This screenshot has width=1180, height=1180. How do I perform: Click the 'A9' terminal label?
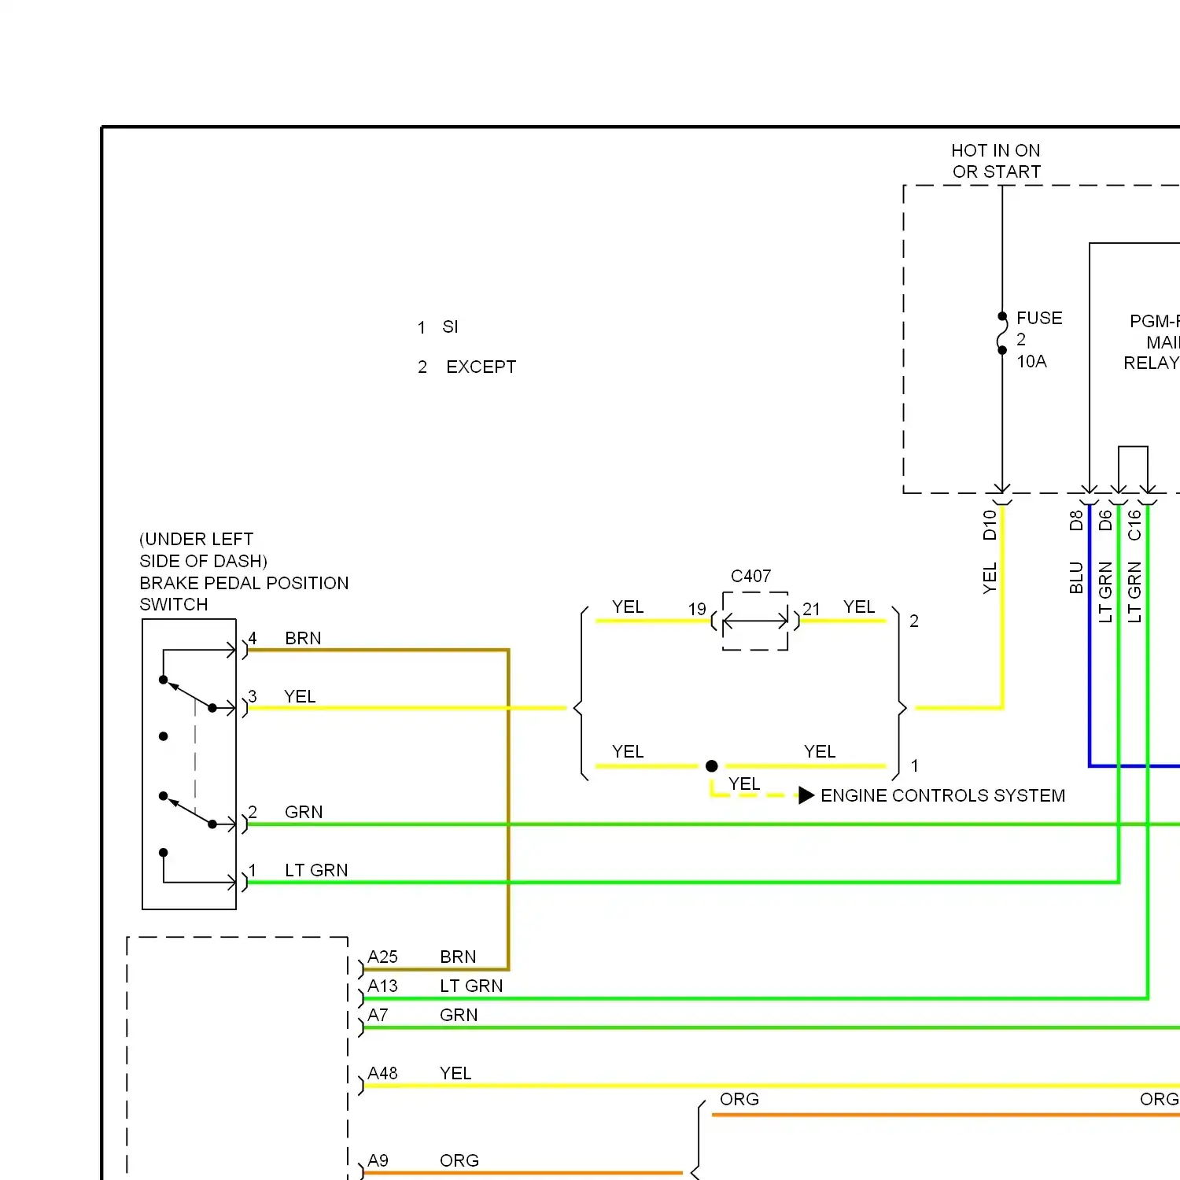click(378, 1160)
